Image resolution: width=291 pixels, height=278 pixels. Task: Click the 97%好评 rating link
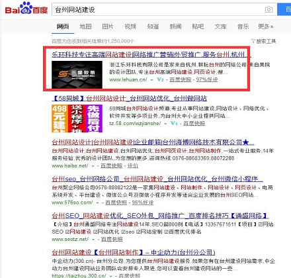(x=207, y=79)
